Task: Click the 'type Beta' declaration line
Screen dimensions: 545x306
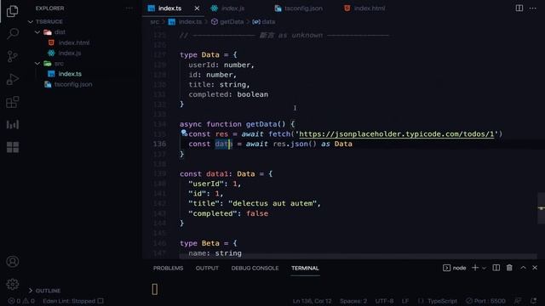Action: (209, 243)
